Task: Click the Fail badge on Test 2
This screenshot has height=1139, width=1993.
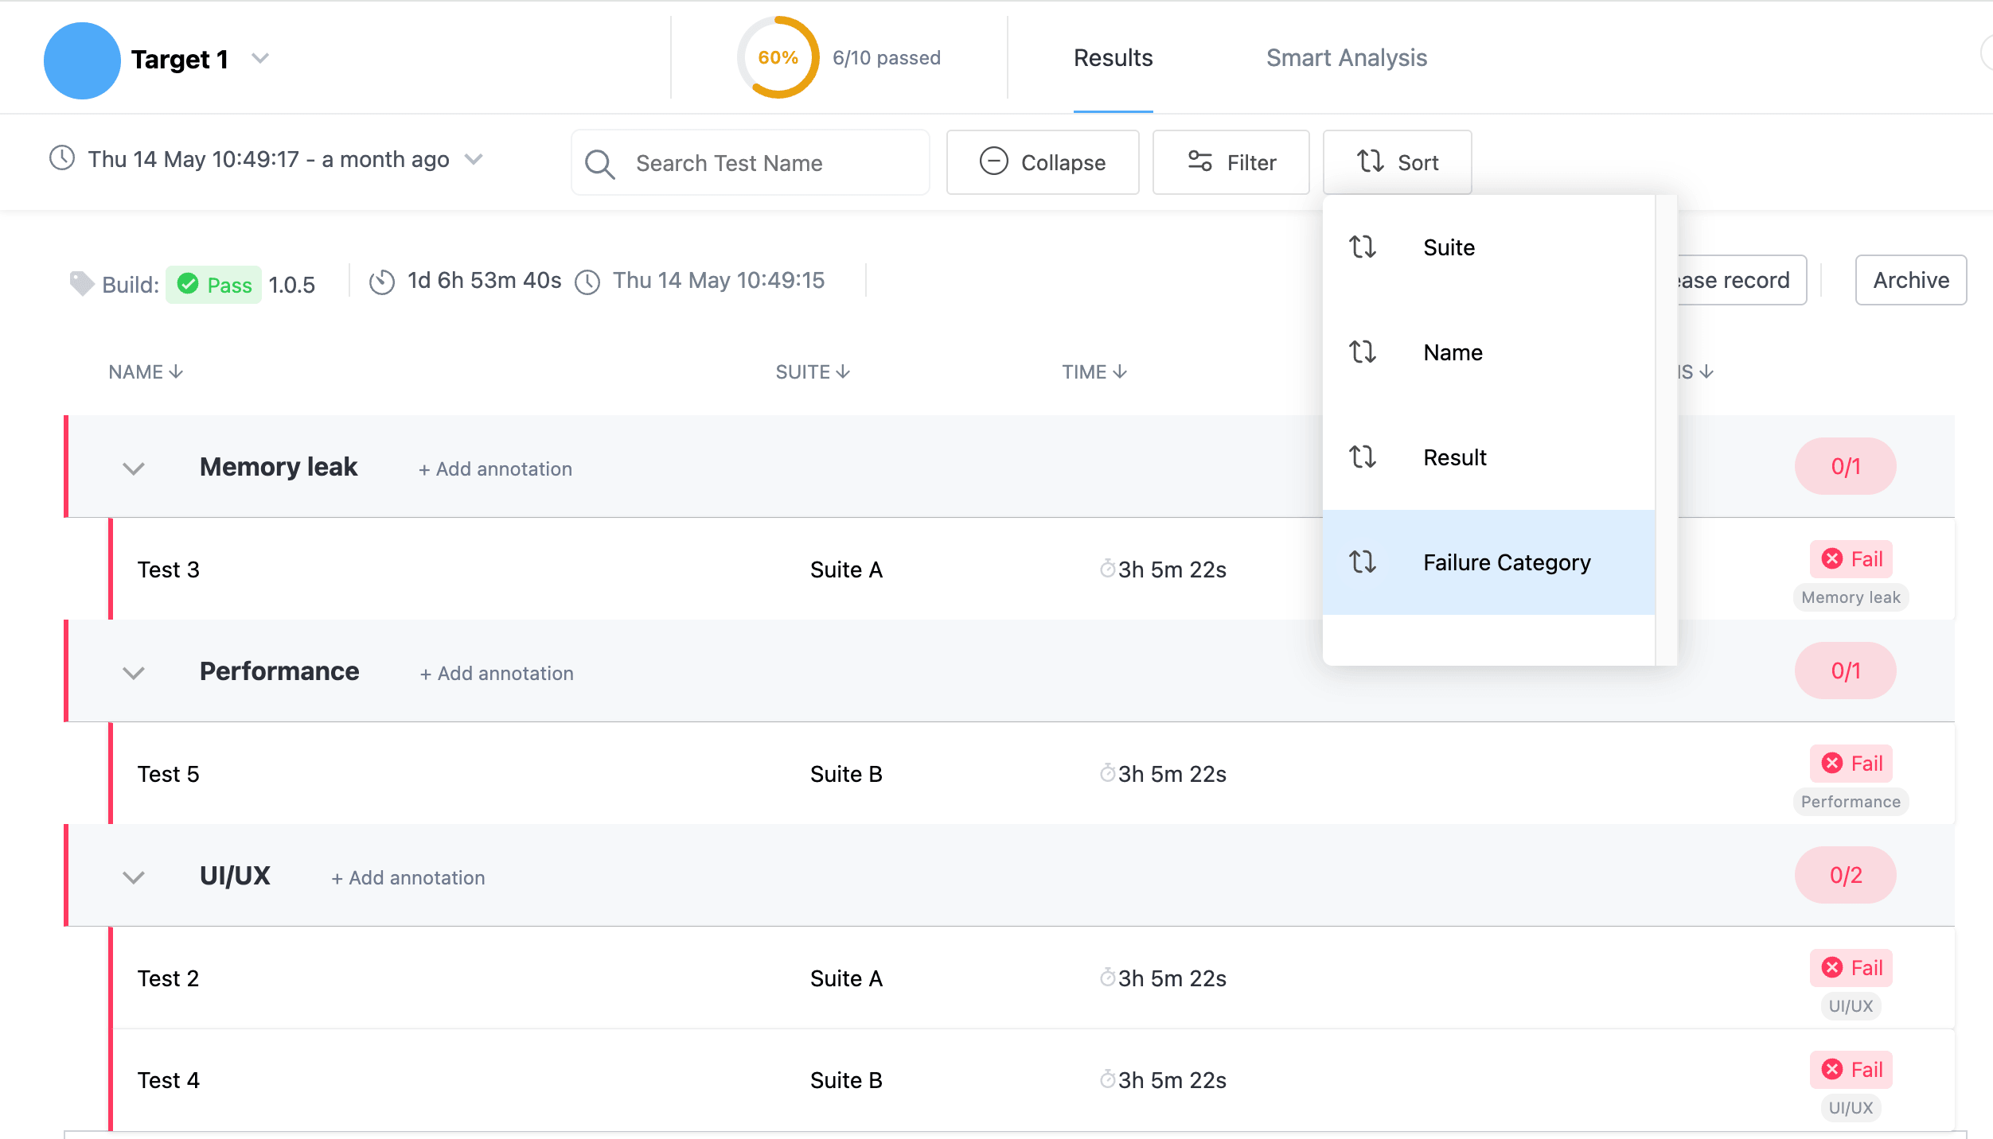Action: coord(1851,968)
